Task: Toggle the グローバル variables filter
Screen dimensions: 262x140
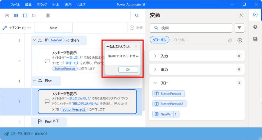Action: [x=159, y=40]
